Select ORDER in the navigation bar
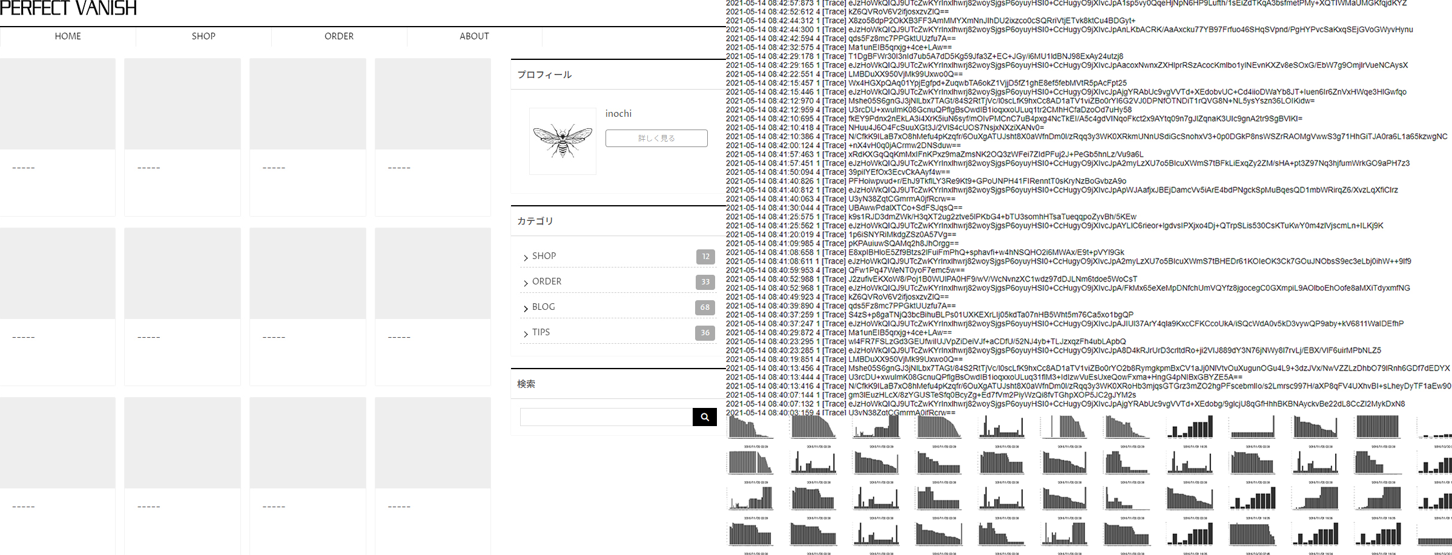This screenshot has width=1452, height=555. click(x=339, y=36)
